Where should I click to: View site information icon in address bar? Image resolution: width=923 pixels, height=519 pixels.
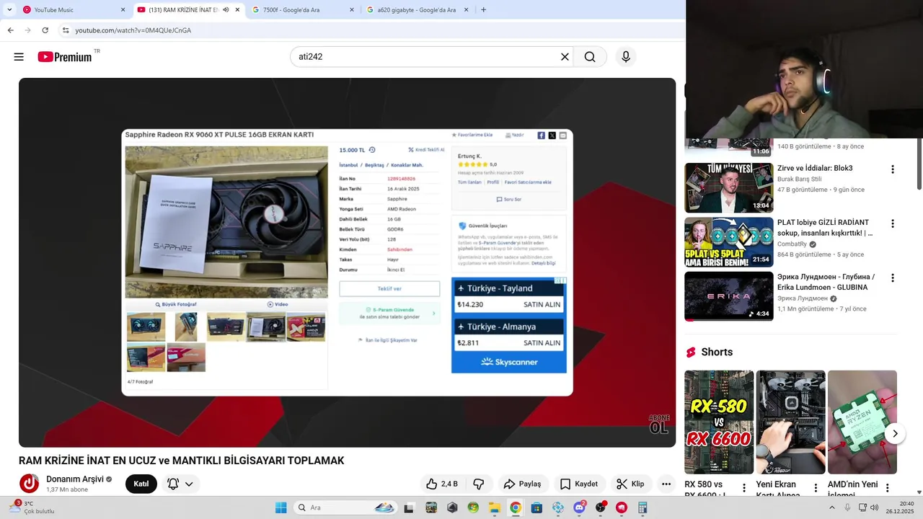coord(65,30)
